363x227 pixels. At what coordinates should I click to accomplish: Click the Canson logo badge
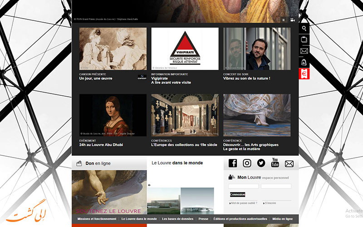click(142, 77)
